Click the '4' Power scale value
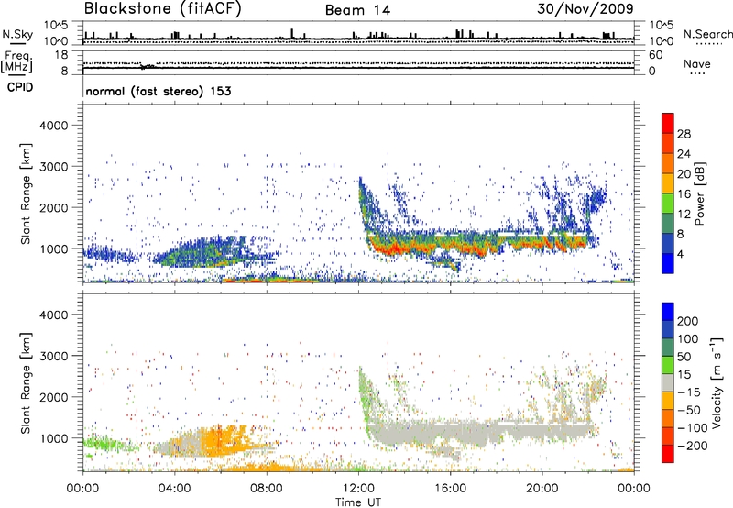733x508 pixels. tap(680, 254)
